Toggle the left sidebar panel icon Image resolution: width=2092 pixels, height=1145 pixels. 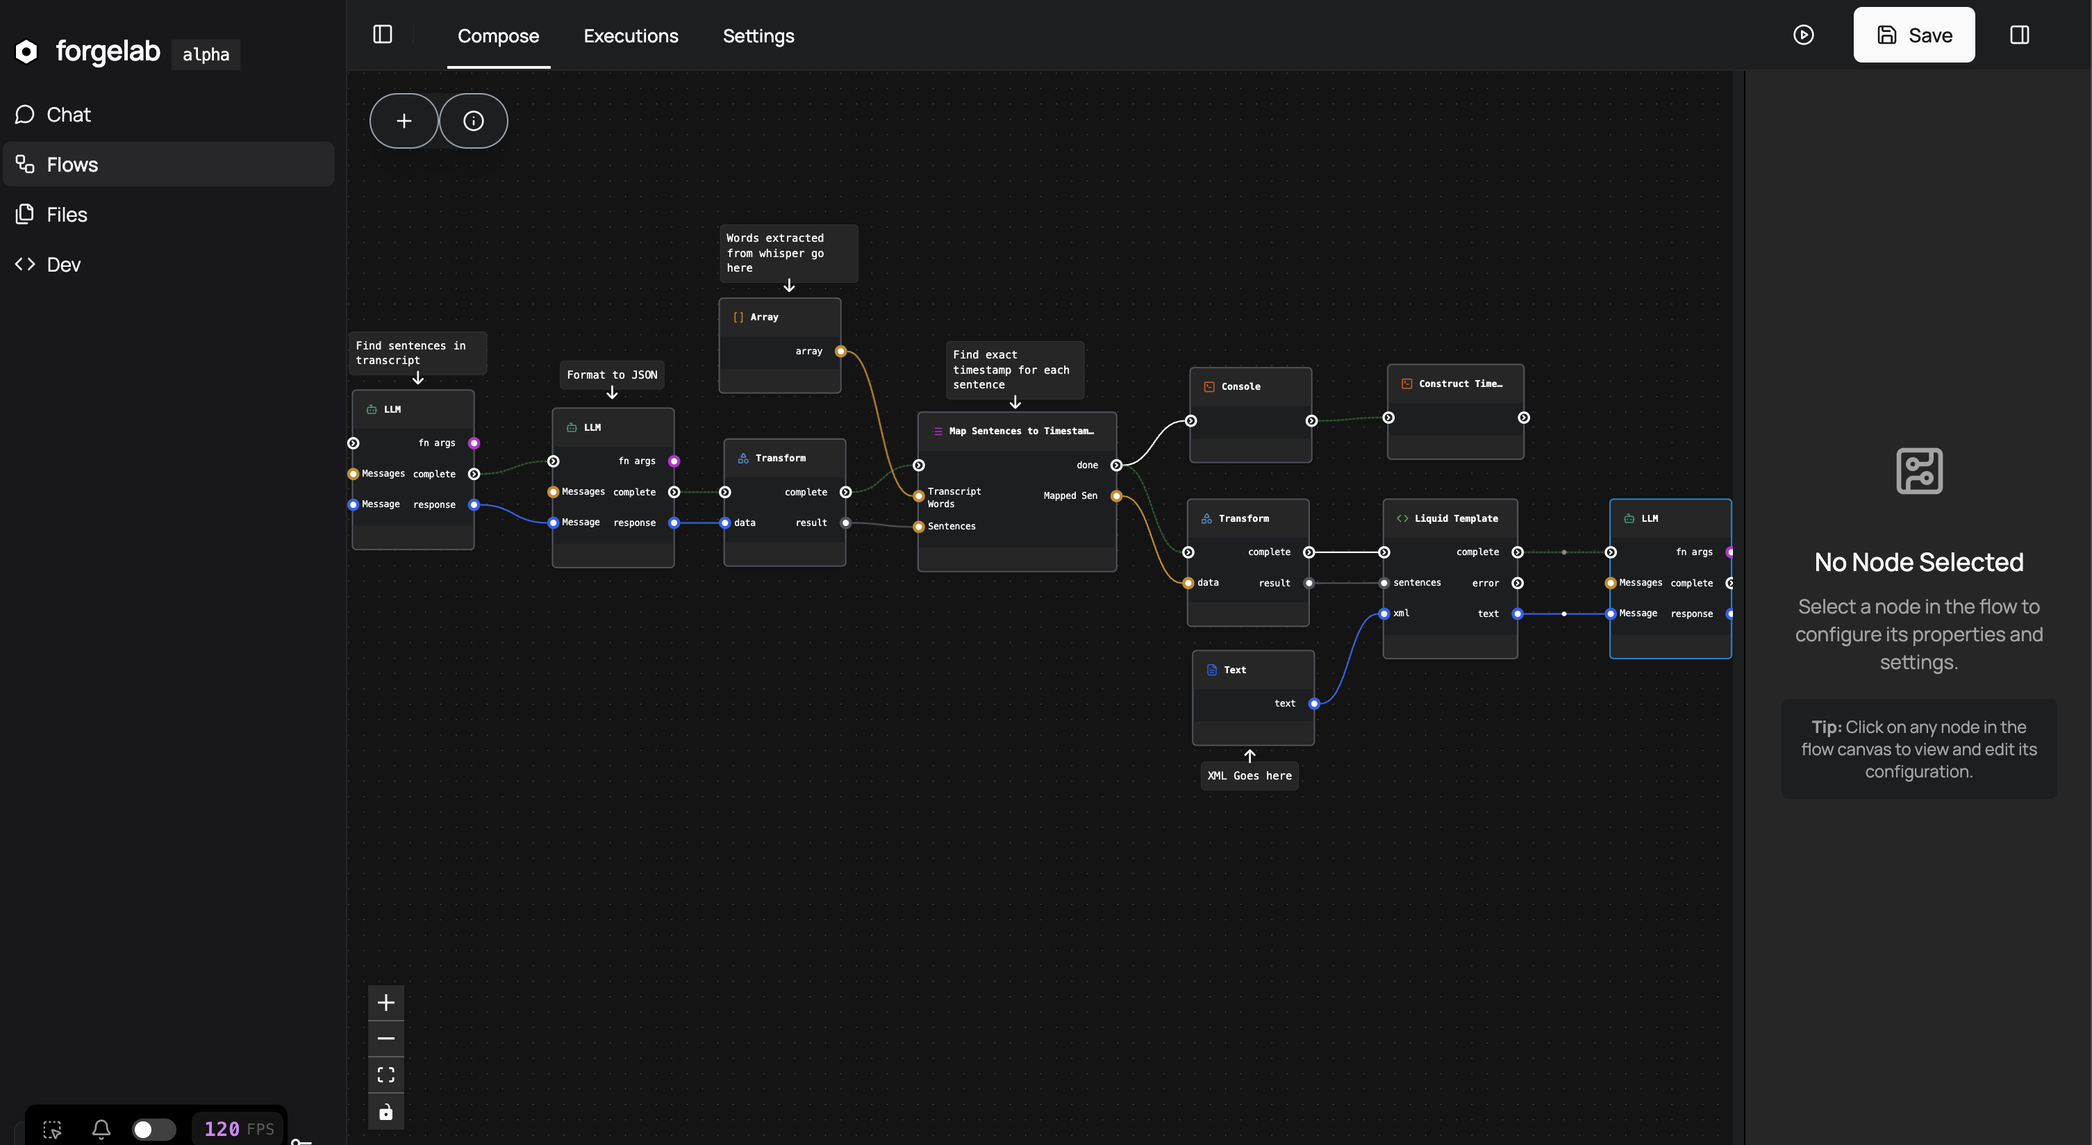(x=383, y=35)
